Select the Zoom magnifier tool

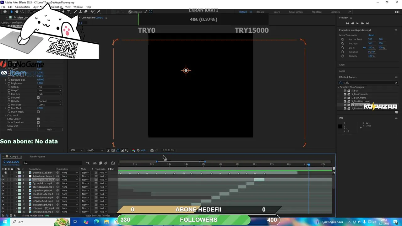click(x=22, y=12)
